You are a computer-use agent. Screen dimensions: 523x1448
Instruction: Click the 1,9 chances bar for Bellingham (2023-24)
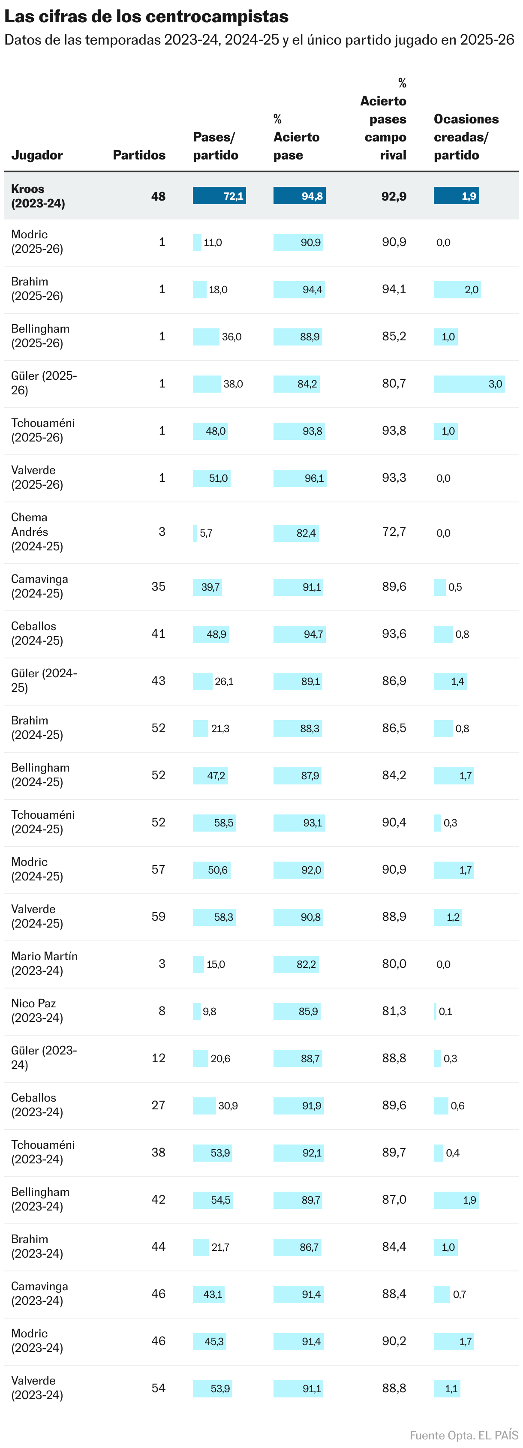(x=456, y=1200)
